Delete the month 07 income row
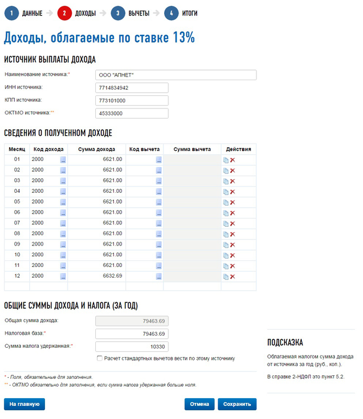Viewport: 363px width, 419px height. (232, 224)
